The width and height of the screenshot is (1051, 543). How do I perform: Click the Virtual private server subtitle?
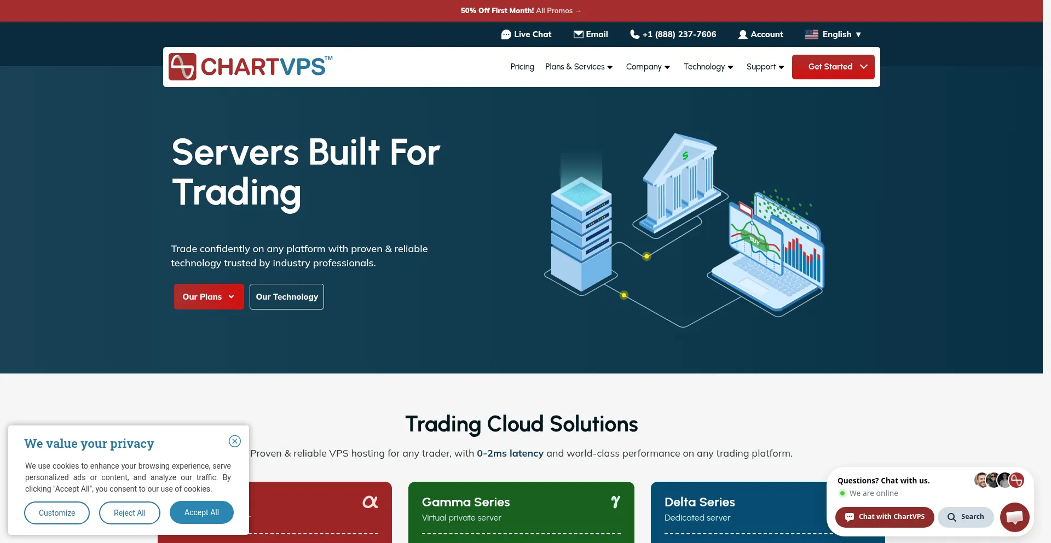coord(461,518)
